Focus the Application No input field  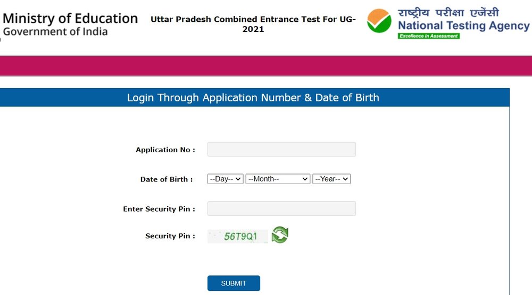(281, 149)
